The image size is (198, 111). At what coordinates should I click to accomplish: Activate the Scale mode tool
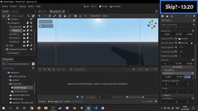point(54,16)
